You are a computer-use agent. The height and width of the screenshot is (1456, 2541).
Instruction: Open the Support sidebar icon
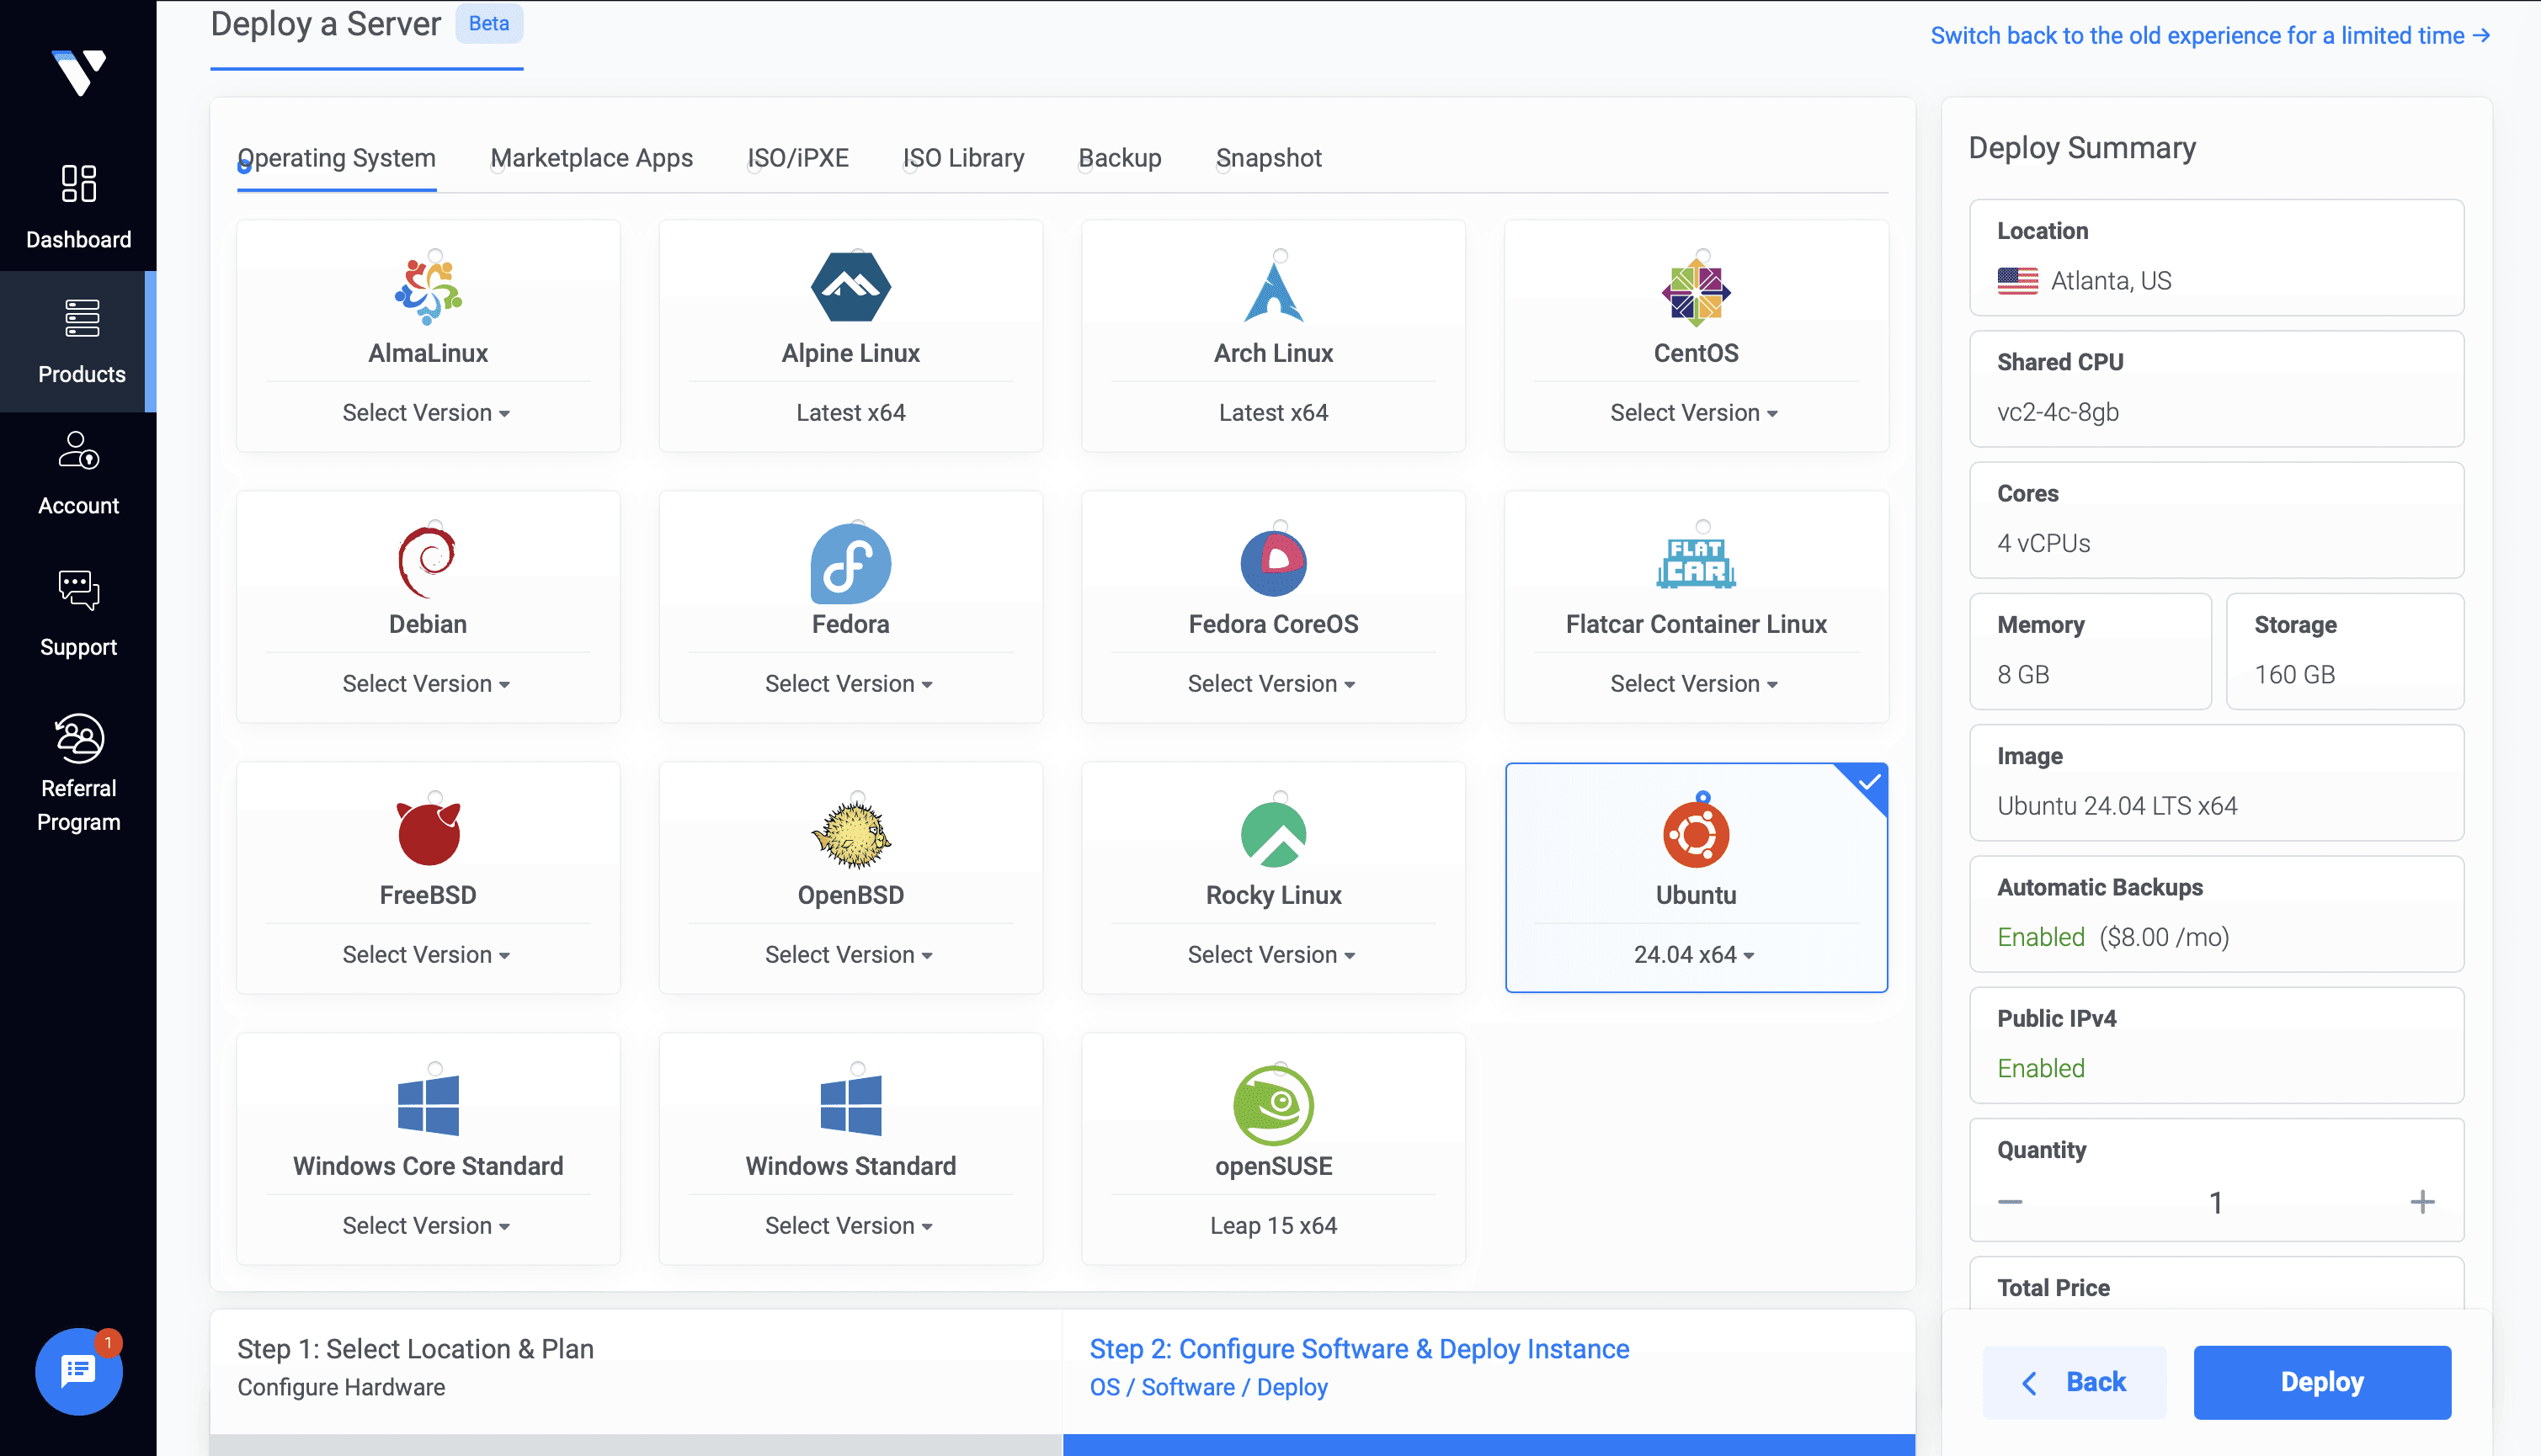coord(78,590)
